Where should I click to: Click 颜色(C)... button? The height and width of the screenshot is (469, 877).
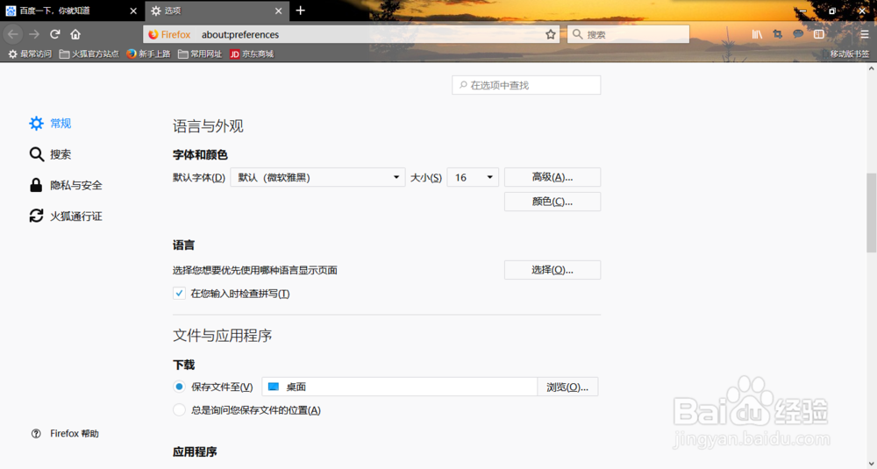click(553, 202)
